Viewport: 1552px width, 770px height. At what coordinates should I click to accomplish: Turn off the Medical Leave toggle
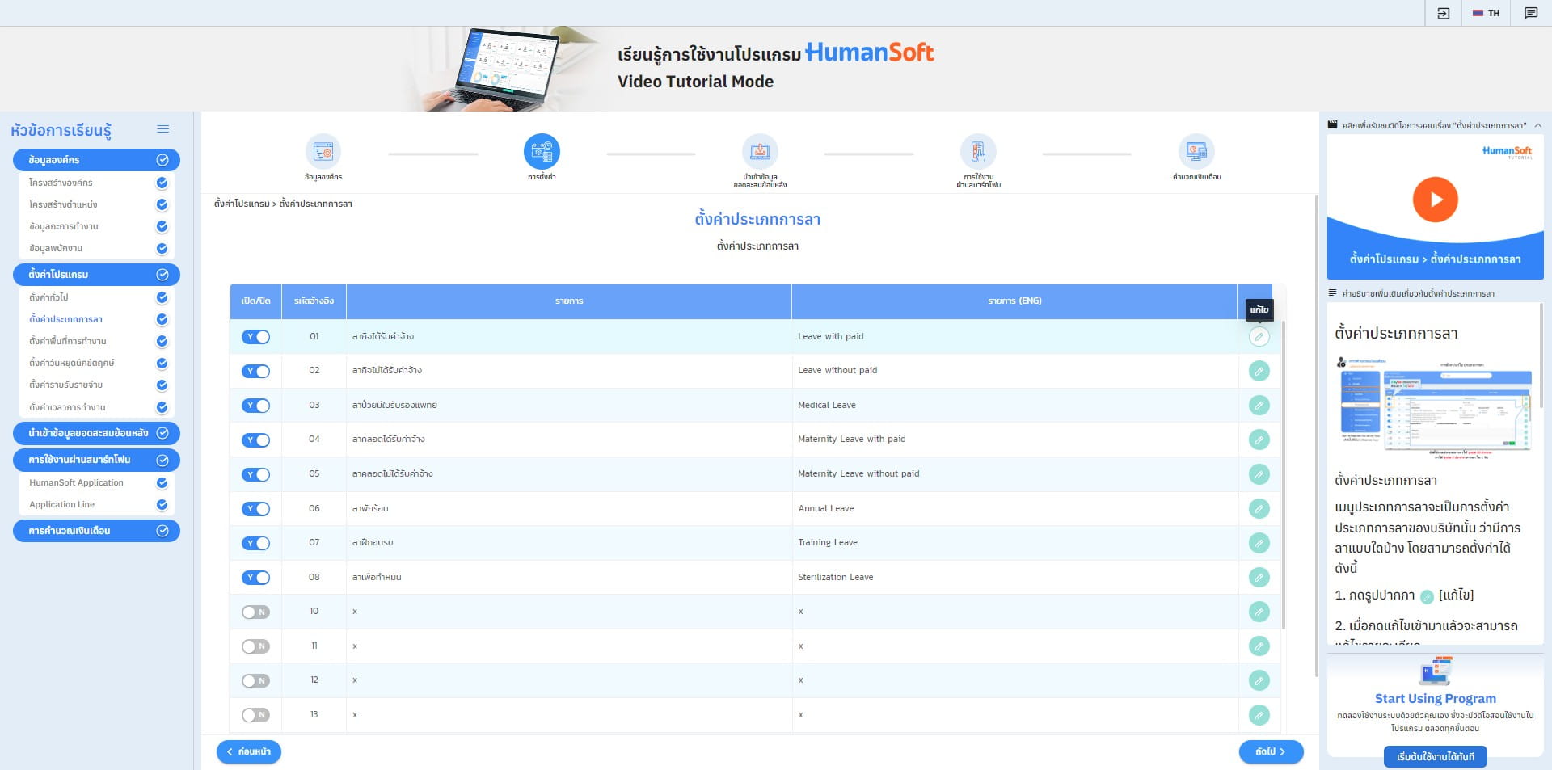(255, 406)
